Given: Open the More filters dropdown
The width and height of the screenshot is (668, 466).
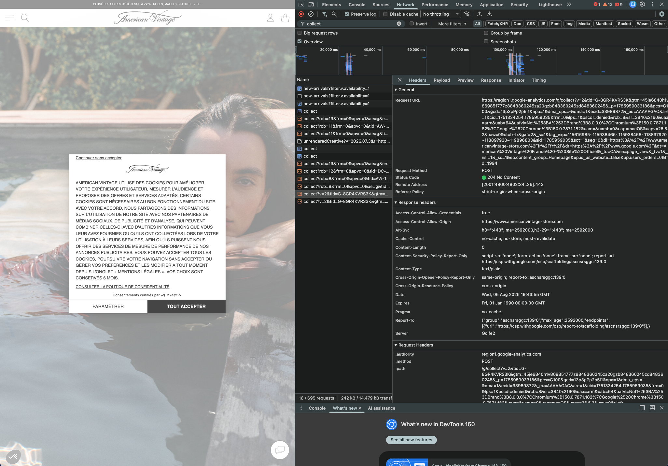Looking at the screenshot, I should (452, 24).
